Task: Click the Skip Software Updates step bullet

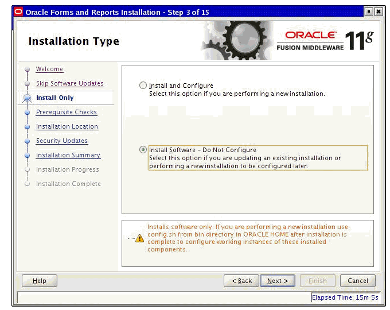Action: [x=28, y=83]
